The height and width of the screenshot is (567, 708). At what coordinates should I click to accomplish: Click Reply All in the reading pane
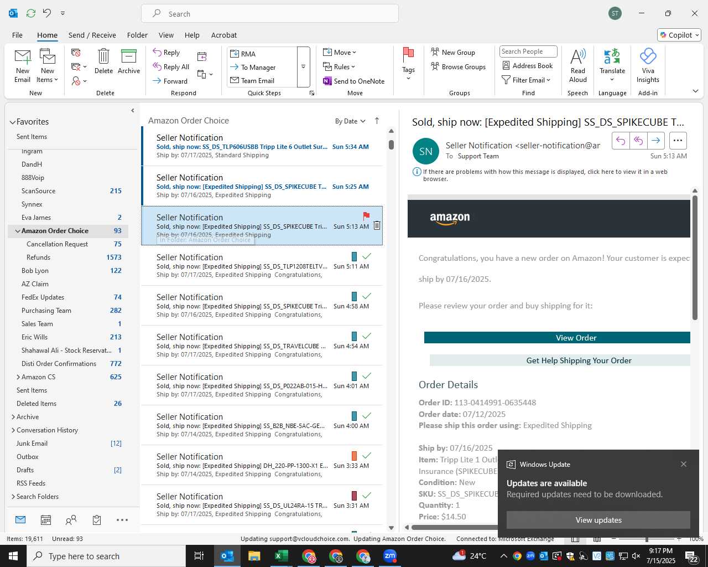[638, 141]
